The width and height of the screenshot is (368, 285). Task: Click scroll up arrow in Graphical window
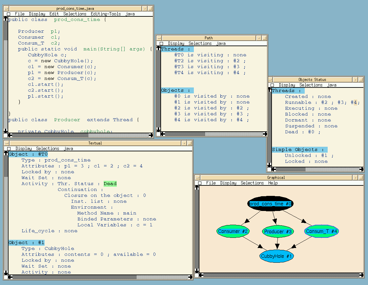pos(197,187)
